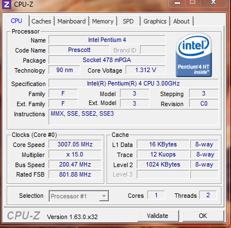View the Graphics tab
This screenshot has width=231, height=228.
155,21
